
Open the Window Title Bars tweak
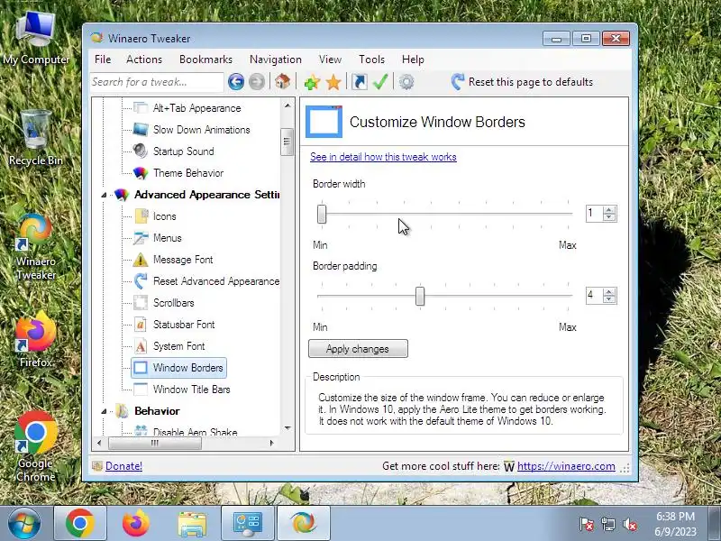click(x=191, y=390)
